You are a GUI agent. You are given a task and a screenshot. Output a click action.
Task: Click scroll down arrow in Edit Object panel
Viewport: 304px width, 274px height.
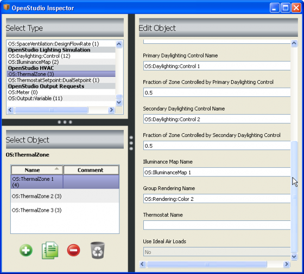(294, 257)
